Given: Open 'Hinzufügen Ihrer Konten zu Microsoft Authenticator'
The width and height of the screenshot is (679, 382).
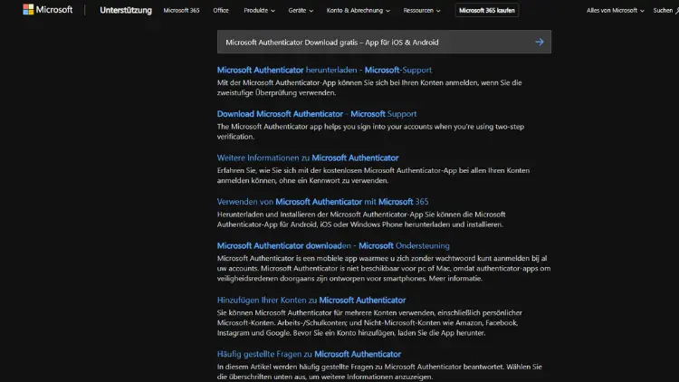Looking at the screenshot, I should pos(311,301).
